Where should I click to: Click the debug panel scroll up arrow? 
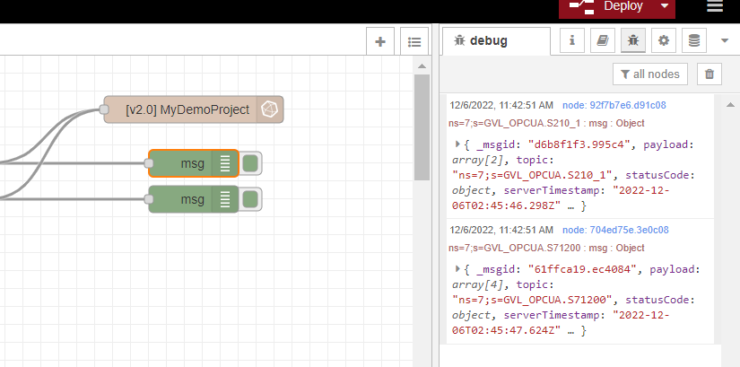[730, 104]
